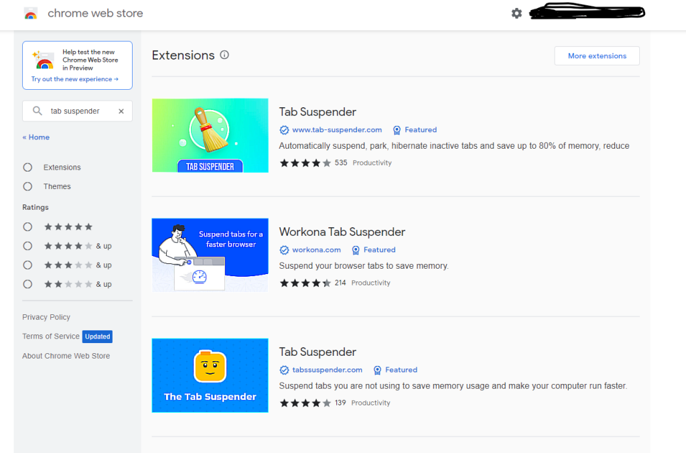Click the Updated badge near Terms of Service

(98, 336)
